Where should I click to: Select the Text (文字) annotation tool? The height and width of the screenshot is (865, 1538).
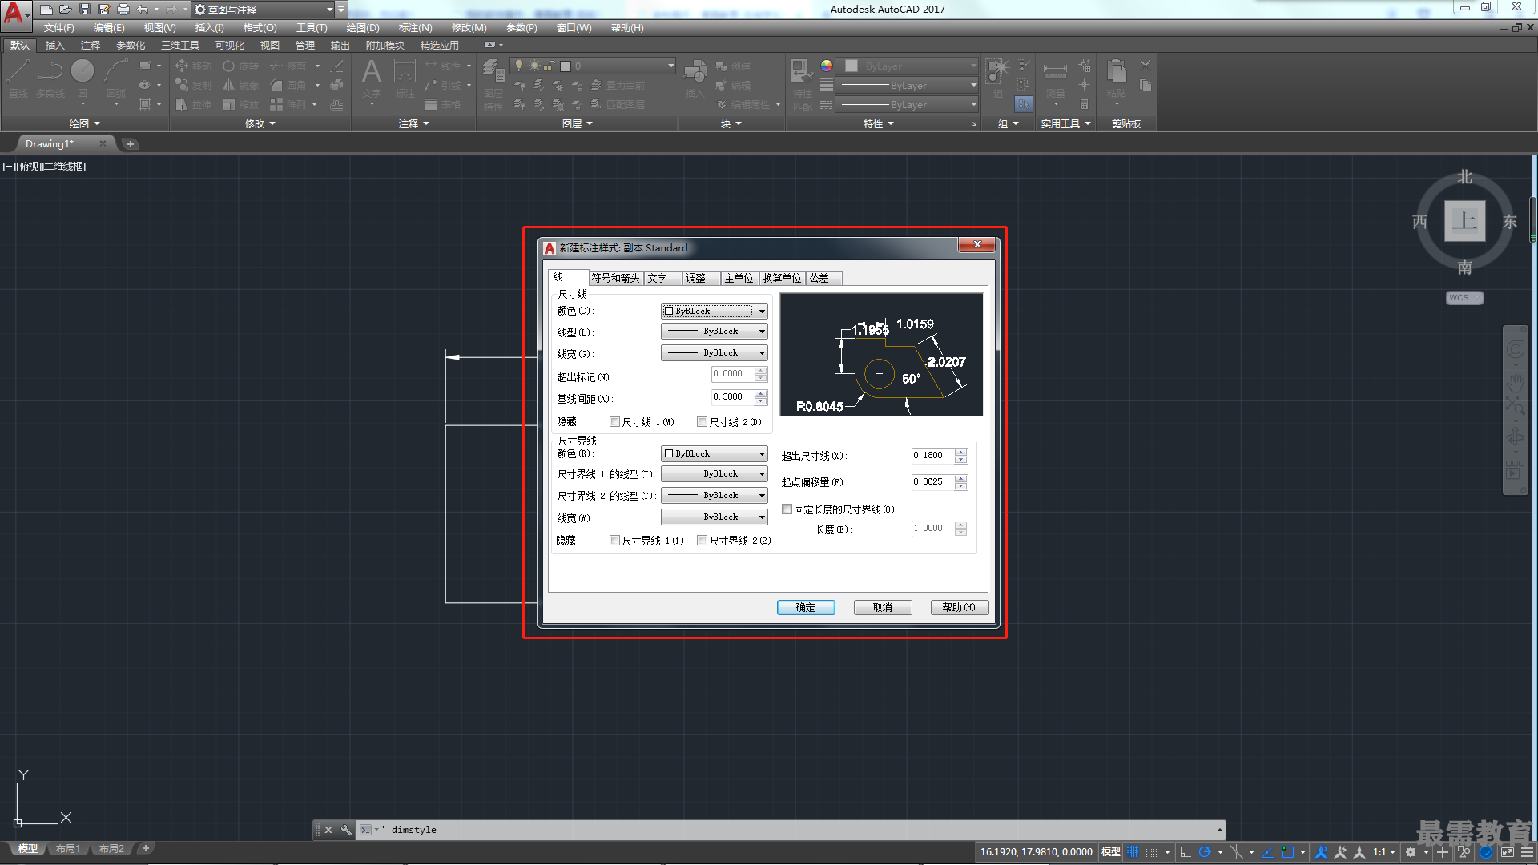372,79
